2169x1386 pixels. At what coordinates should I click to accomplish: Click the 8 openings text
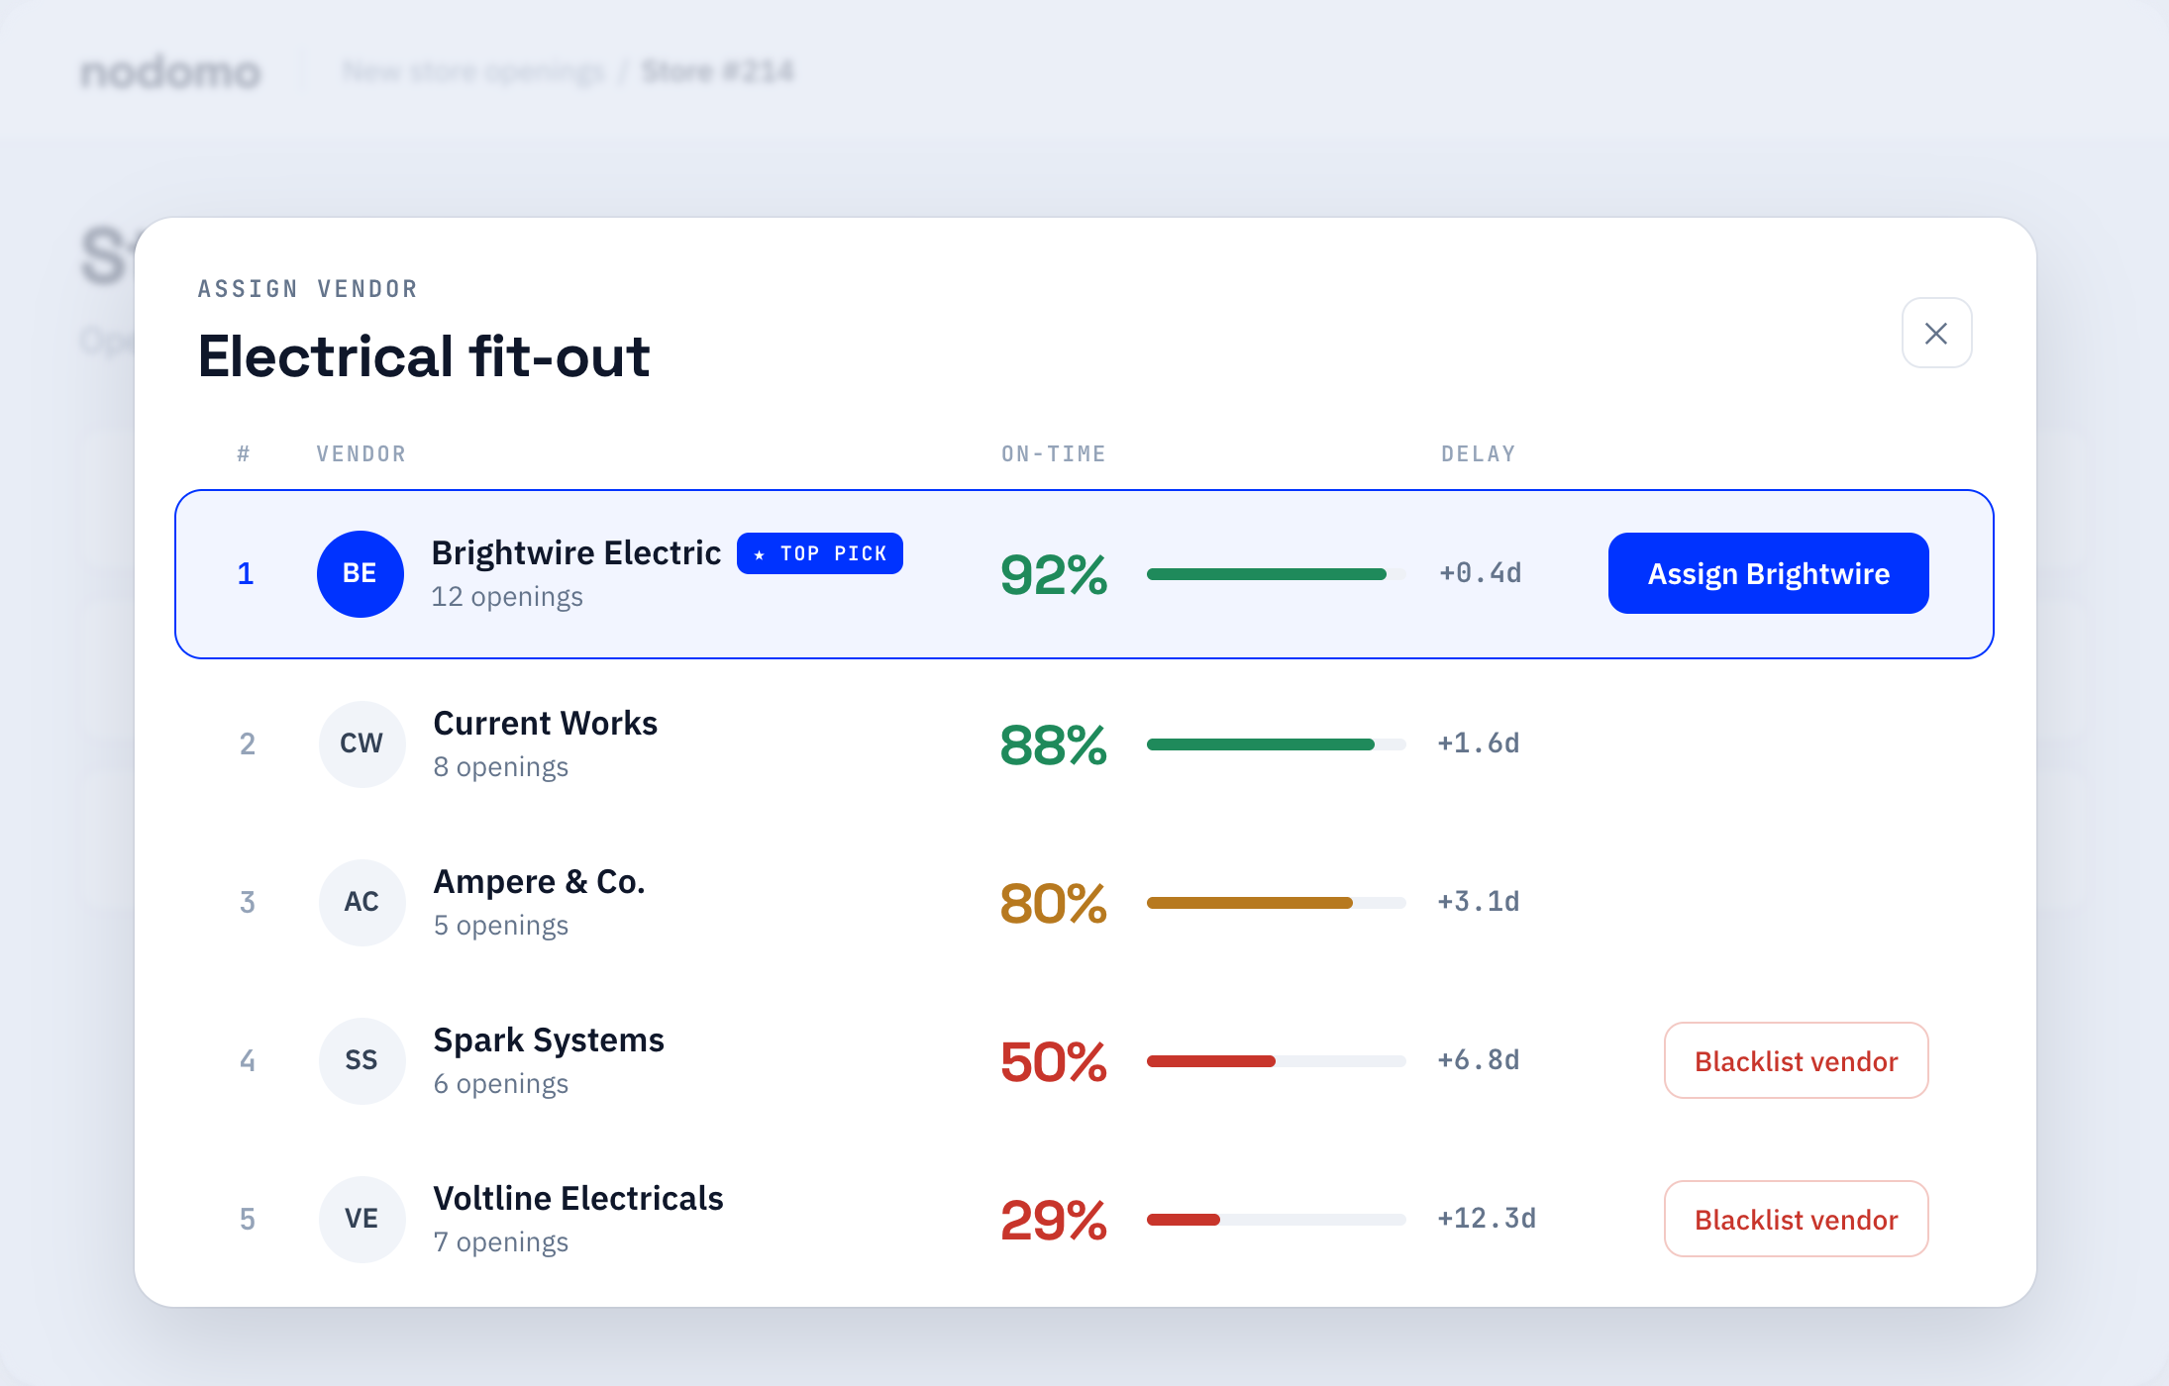[x=501, y=767]
